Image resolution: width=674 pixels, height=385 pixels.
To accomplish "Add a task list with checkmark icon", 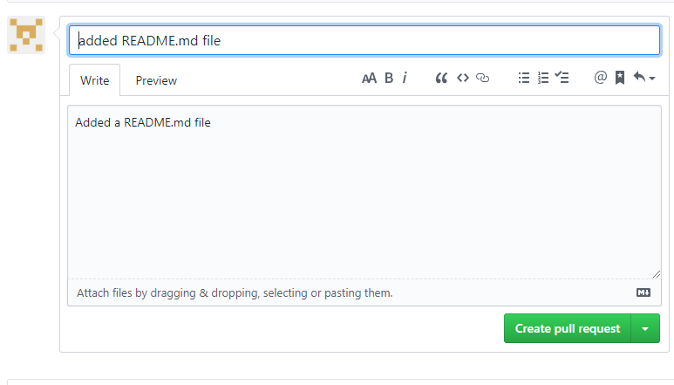I will click(562, 78).
